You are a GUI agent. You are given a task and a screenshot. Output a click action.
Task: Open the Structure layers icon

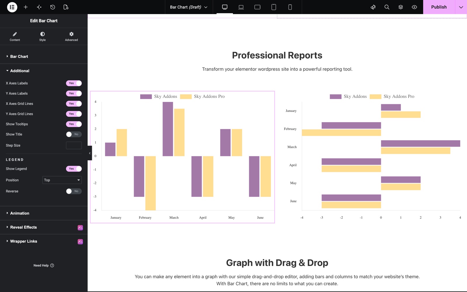400,7
